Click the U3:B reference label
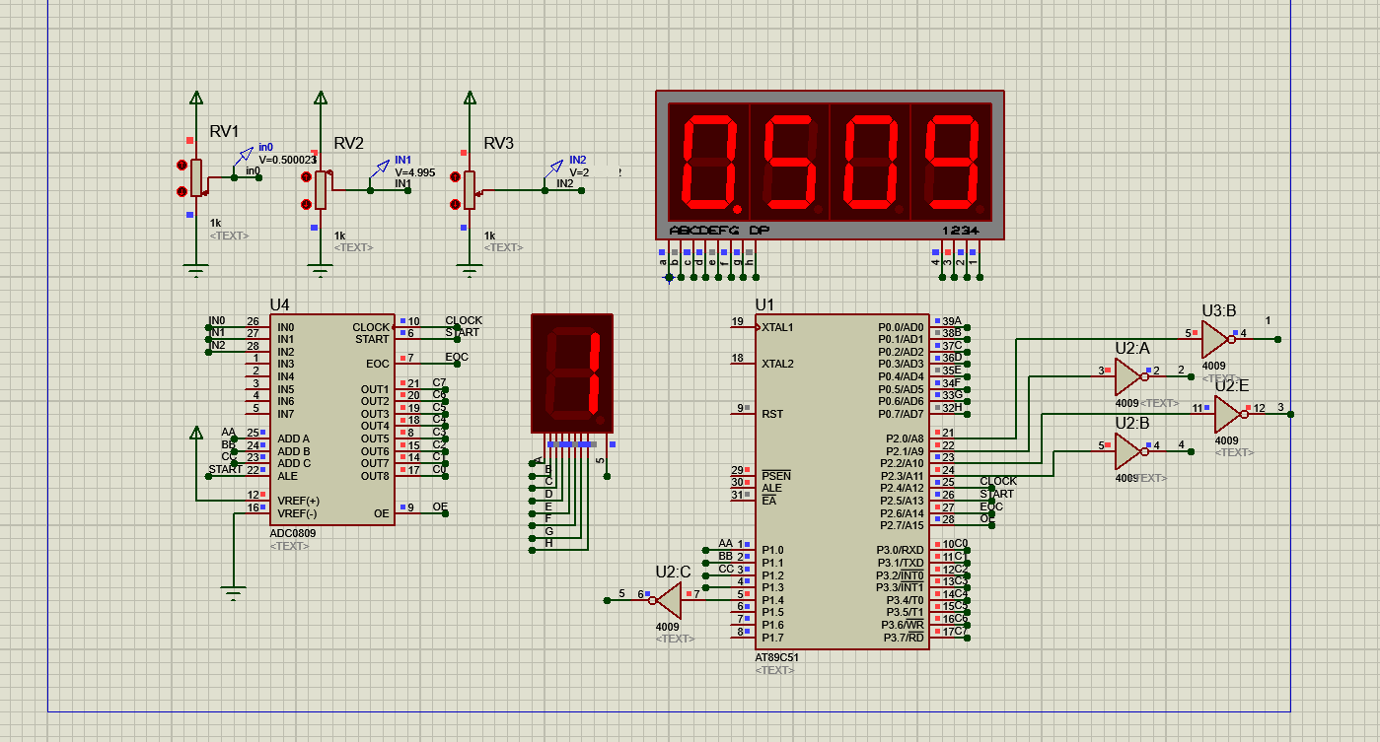The height and width of the screenshot is (742, 1380). coord(1219,310)
